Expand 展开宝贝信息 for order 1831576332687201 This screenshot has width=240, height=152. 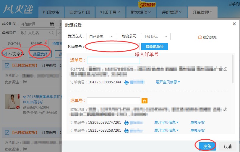166,130
